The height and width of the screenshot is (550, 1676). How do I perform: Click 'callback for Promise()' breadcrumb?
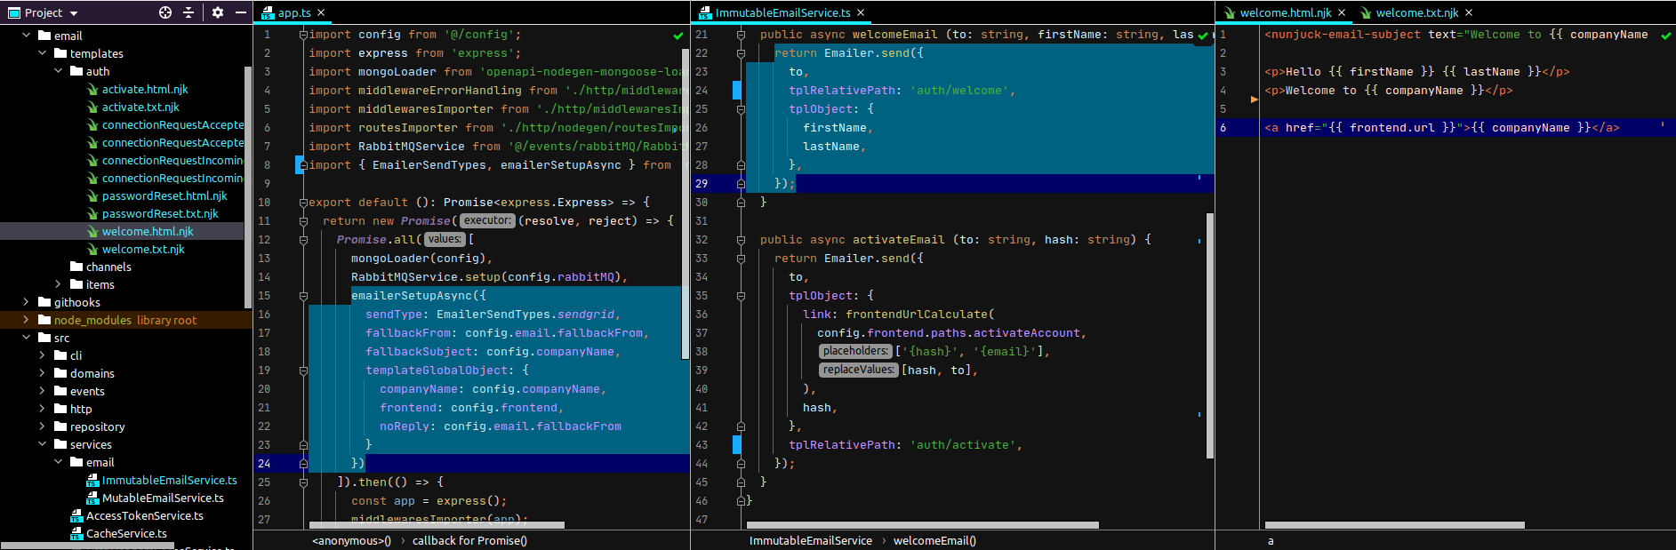pyautogui.click(x=469, y=540)
